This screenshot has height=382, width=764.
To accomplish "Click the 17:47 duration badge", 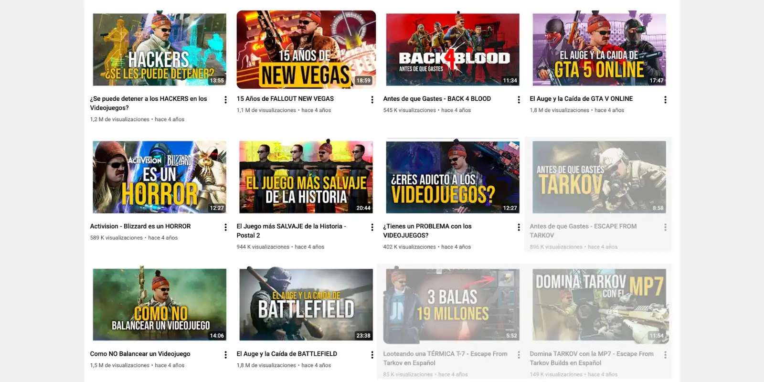I will [657, 81].
